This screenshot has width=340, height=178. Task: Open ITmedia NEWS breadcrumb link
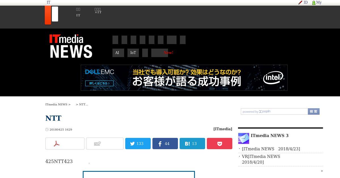[x=56, y=105]
